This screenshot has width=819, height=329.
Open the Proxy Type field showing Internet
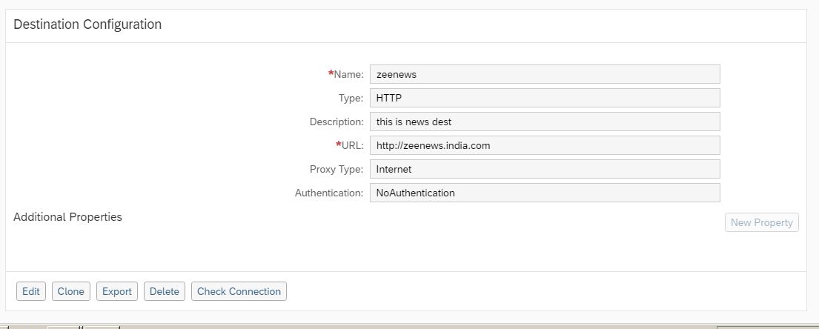(544, 169)
